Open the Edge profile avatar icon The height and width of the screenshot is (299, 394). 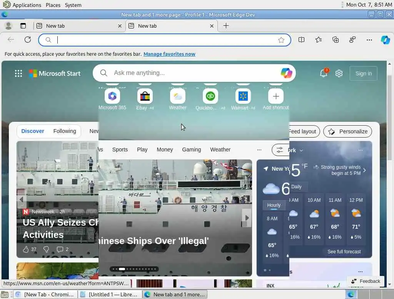click(8, 26)
